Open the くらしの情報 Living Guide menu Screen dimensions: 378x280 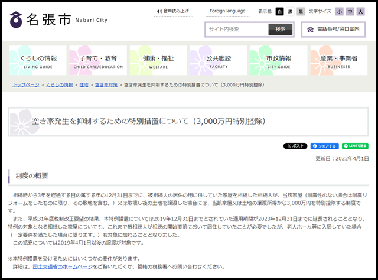[x=38, y=60]
